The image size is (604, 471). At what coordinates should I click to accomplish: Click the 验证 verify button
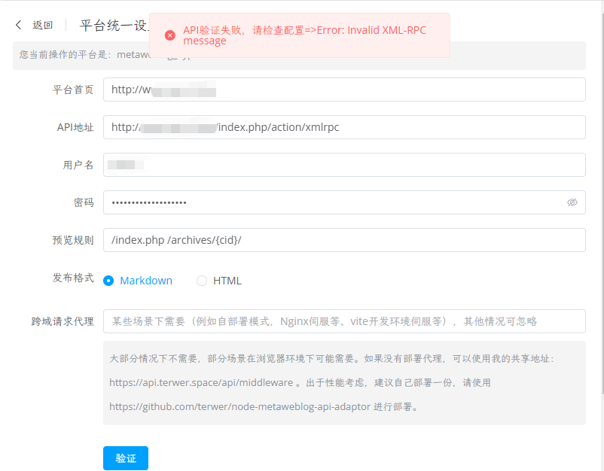(x=125, y=457)
